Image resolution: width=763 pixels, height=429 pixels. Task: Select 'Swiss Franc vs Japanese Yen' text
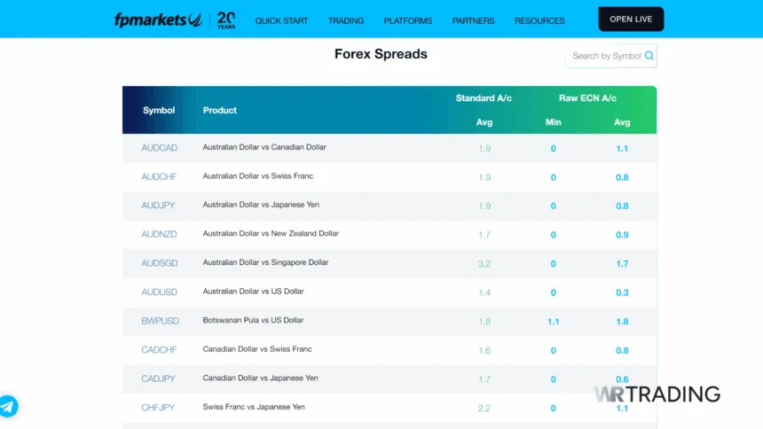254,407
